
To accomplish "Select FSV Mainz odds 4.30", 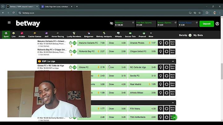I will tap(143, 109).
